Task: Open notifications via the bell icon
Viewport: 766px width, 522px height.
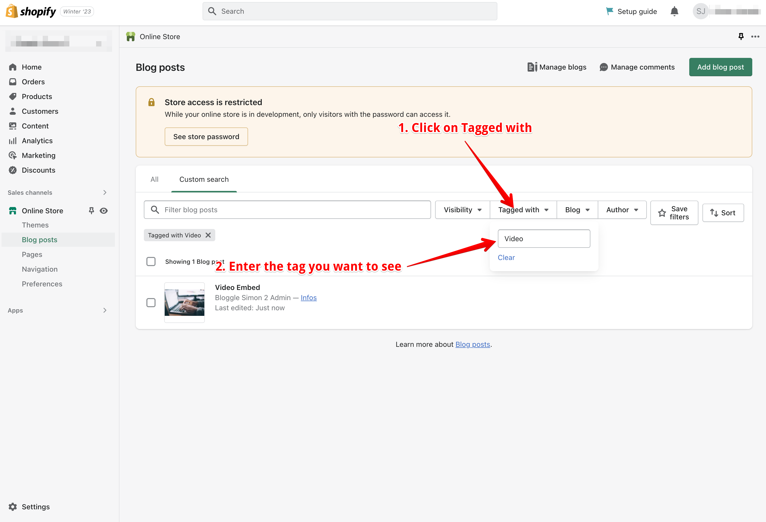Action: click(674, 11)
